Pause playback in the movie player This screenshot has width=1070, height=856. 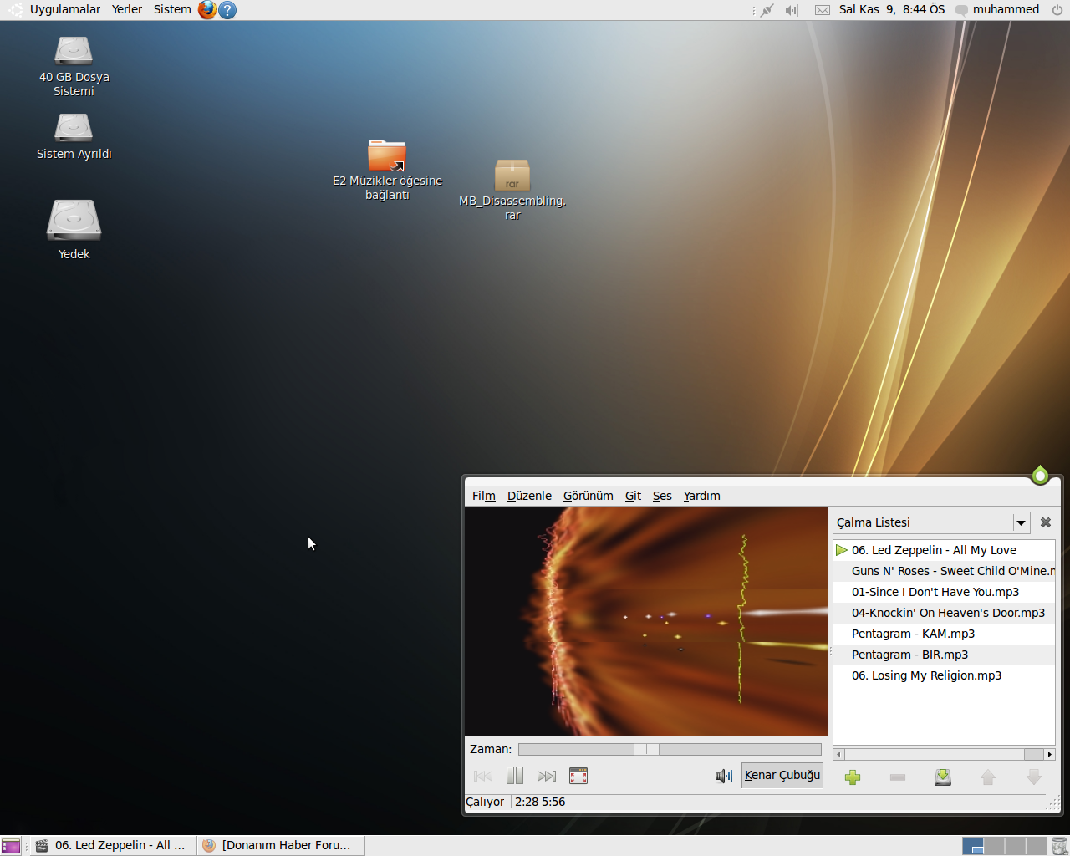(515, 776)
